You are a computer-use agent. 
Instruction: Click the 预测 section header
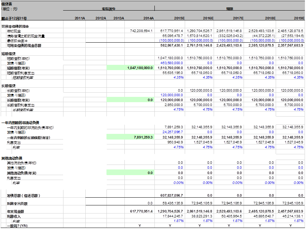229,9
